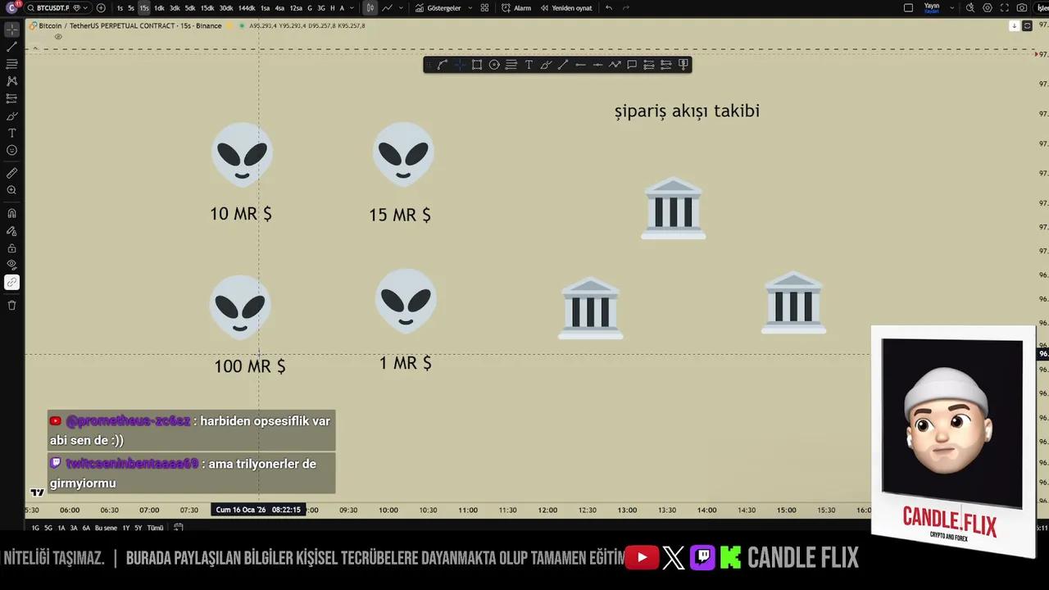Enter fullscreen mode

[1005, 8]
